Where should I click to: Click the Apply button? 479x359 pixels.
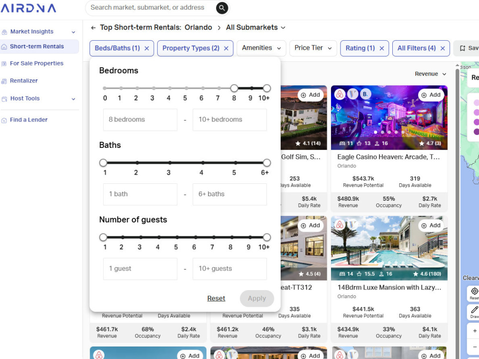coord(257,298)
